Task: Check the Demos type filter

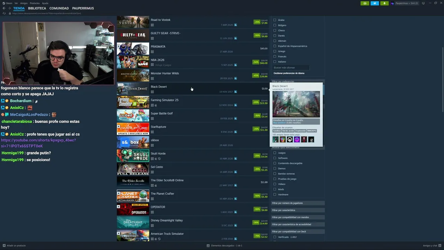Action: (275, 168)
